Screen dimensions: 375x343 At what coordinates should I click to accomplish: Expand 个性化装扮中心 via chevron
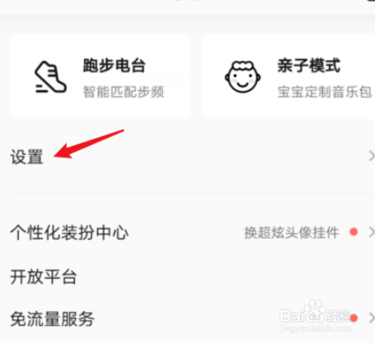372,232
